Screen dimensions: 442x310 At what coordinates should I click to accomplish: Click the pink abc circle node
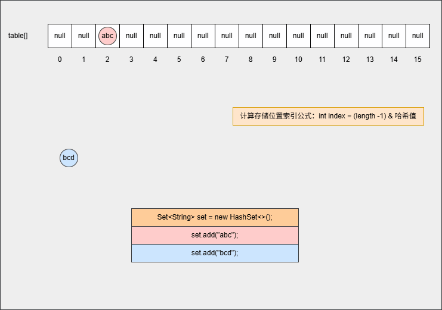click(x=107, y=36)
